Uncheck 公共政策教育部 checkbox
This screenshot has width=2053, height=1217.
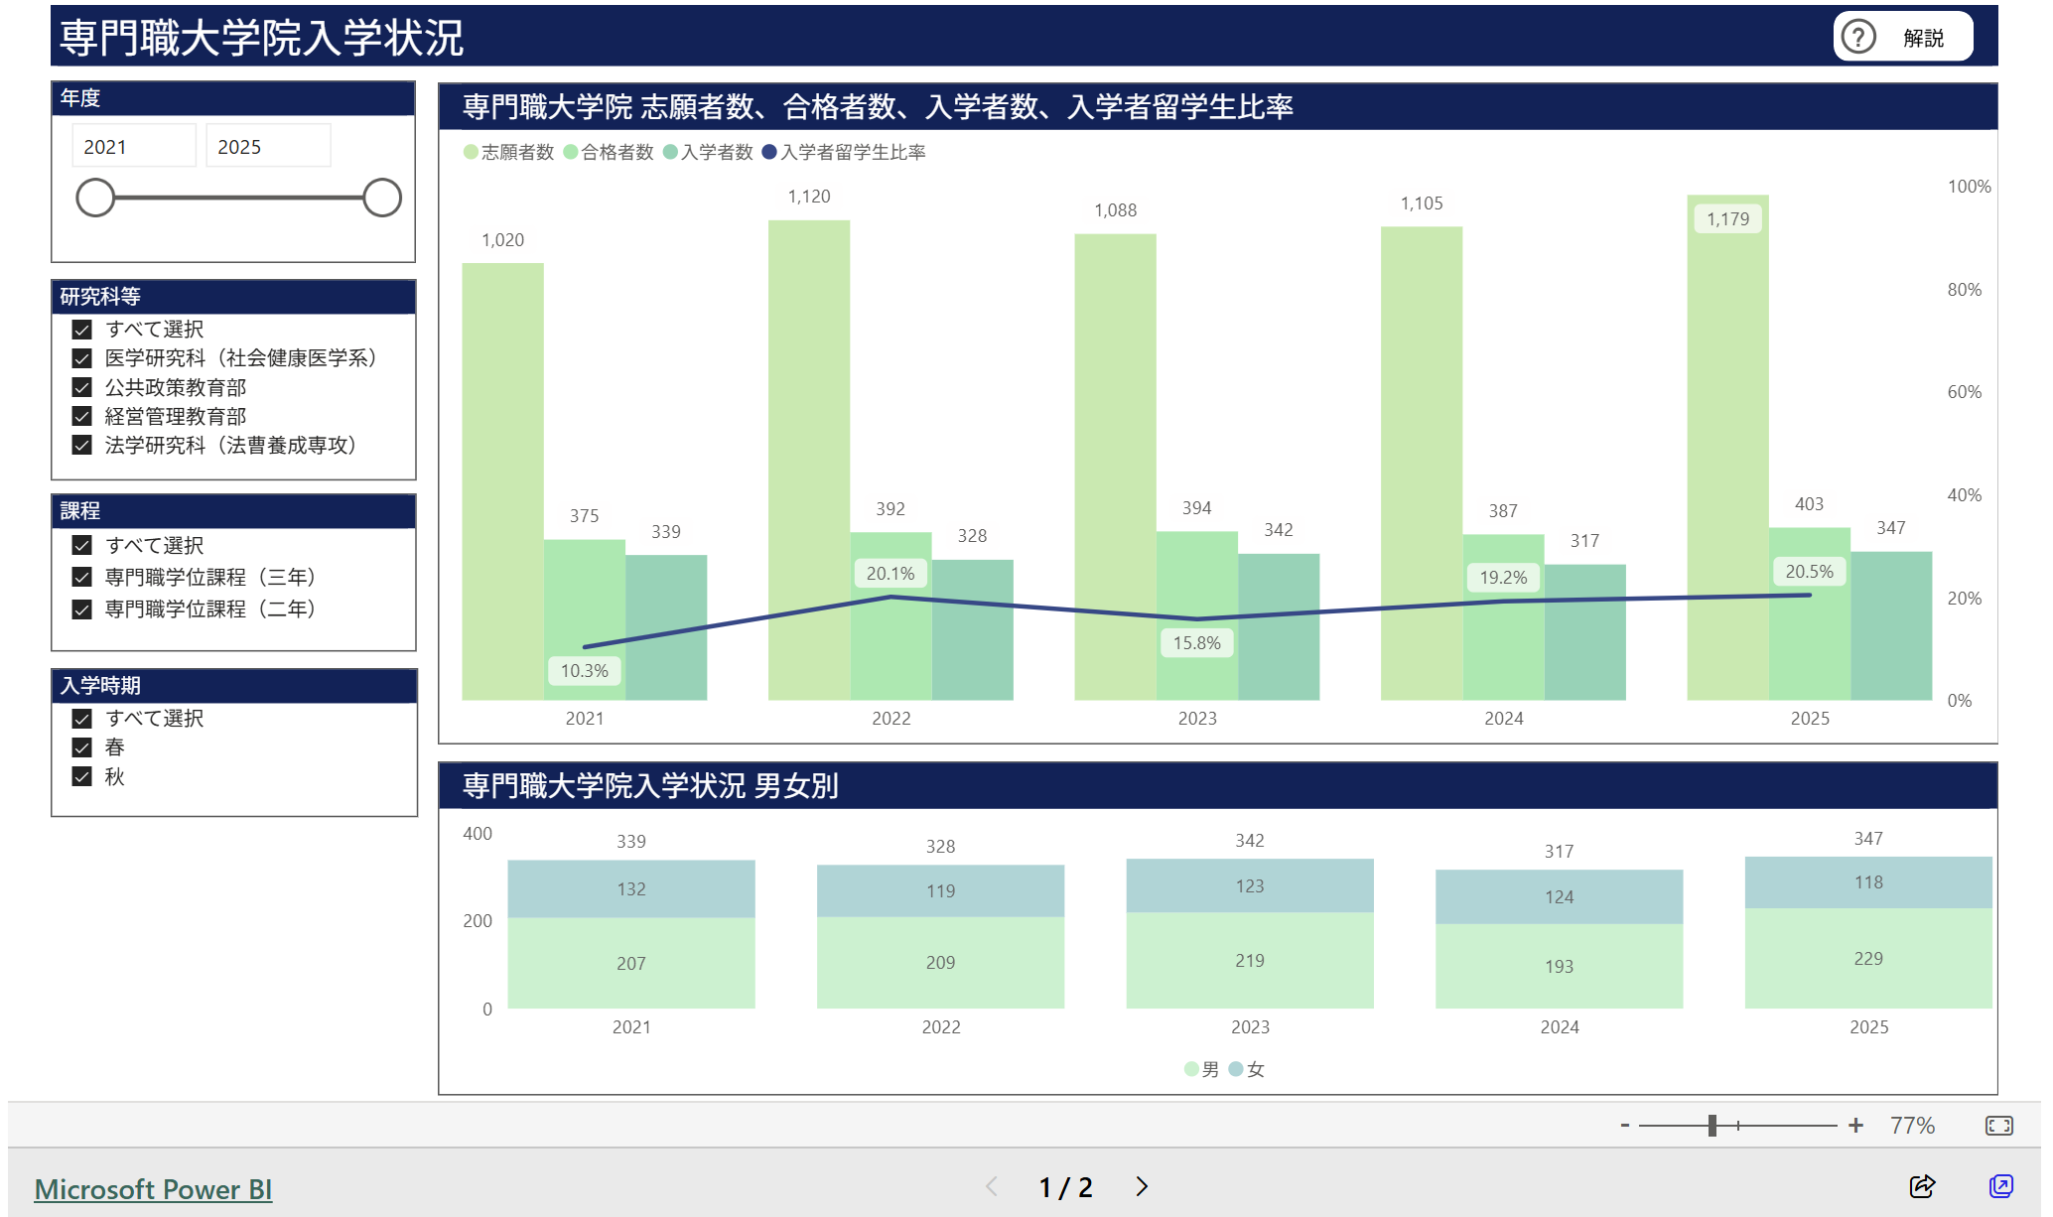click(x=82, y=387)
